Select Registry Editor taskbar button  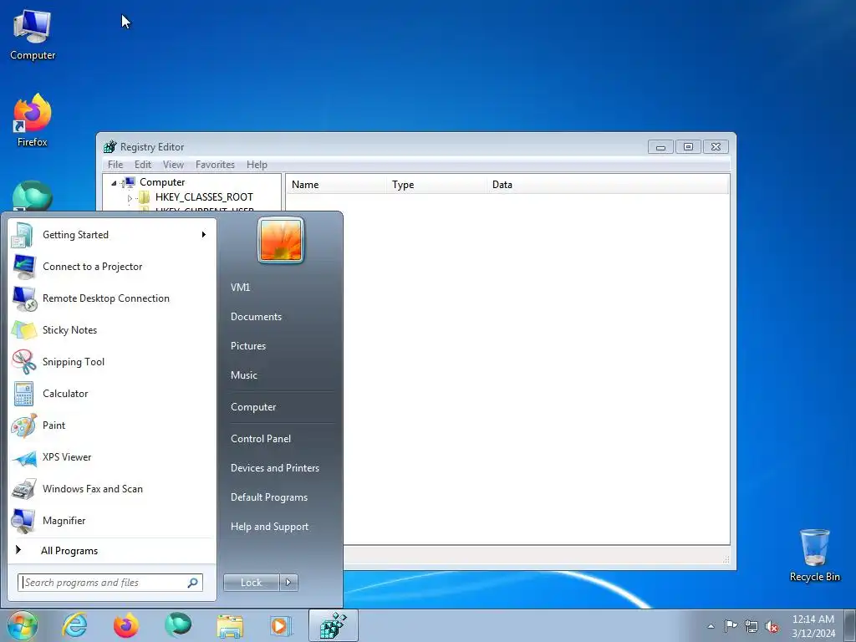pos(333,625)
